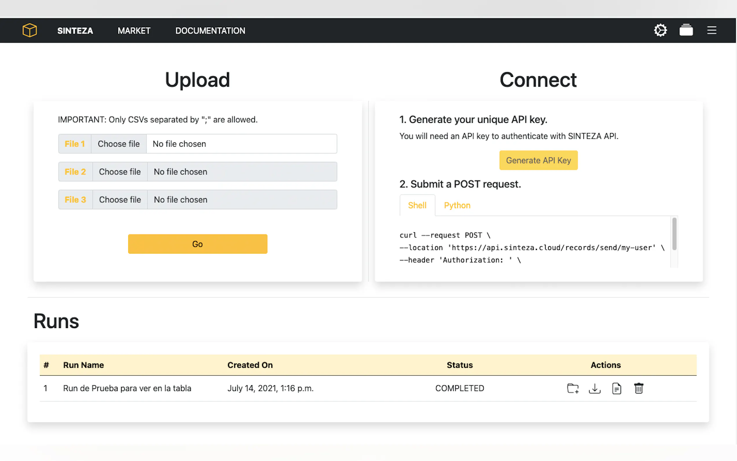
Task: Click the Go upload button
Action: (x=197, y=244)
